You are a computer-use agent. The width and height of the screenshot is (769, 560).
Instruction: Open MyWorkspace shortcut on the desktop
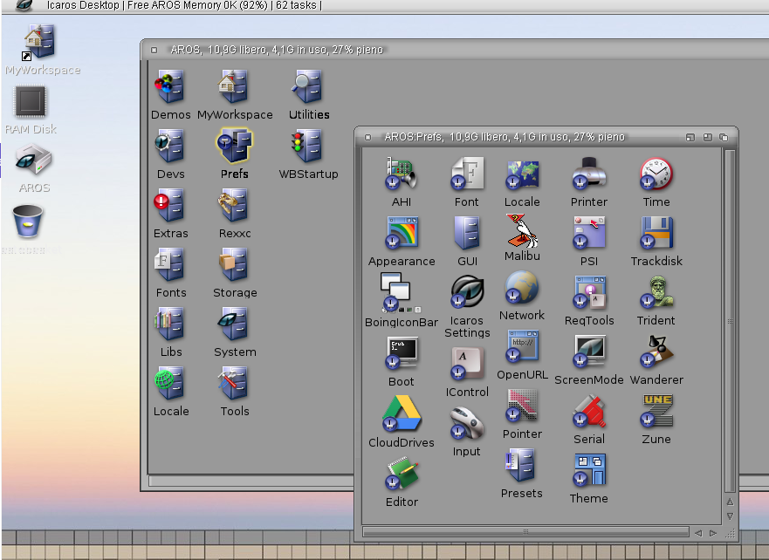tap(40, 42)
